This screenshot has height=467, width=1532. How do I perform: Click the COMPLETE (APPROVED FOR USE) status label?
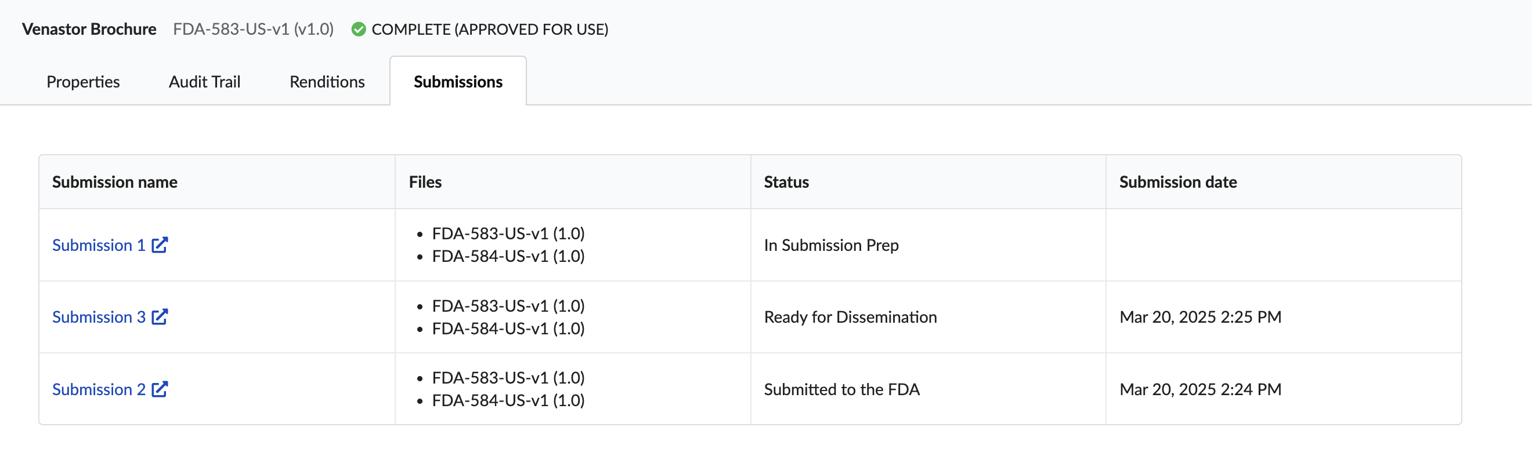pyautogui.click(x=490, y=29)
